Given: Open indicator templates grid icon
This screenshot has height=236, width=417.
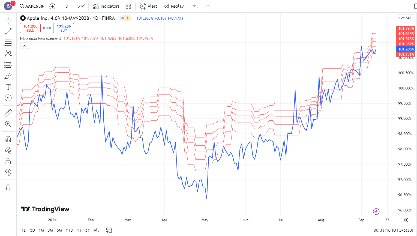Looking at the screenshot, I should [128, 6].
